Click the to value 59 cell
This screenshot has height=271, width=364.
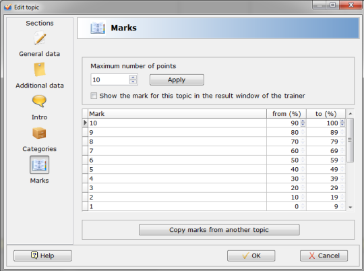[326, 160]
